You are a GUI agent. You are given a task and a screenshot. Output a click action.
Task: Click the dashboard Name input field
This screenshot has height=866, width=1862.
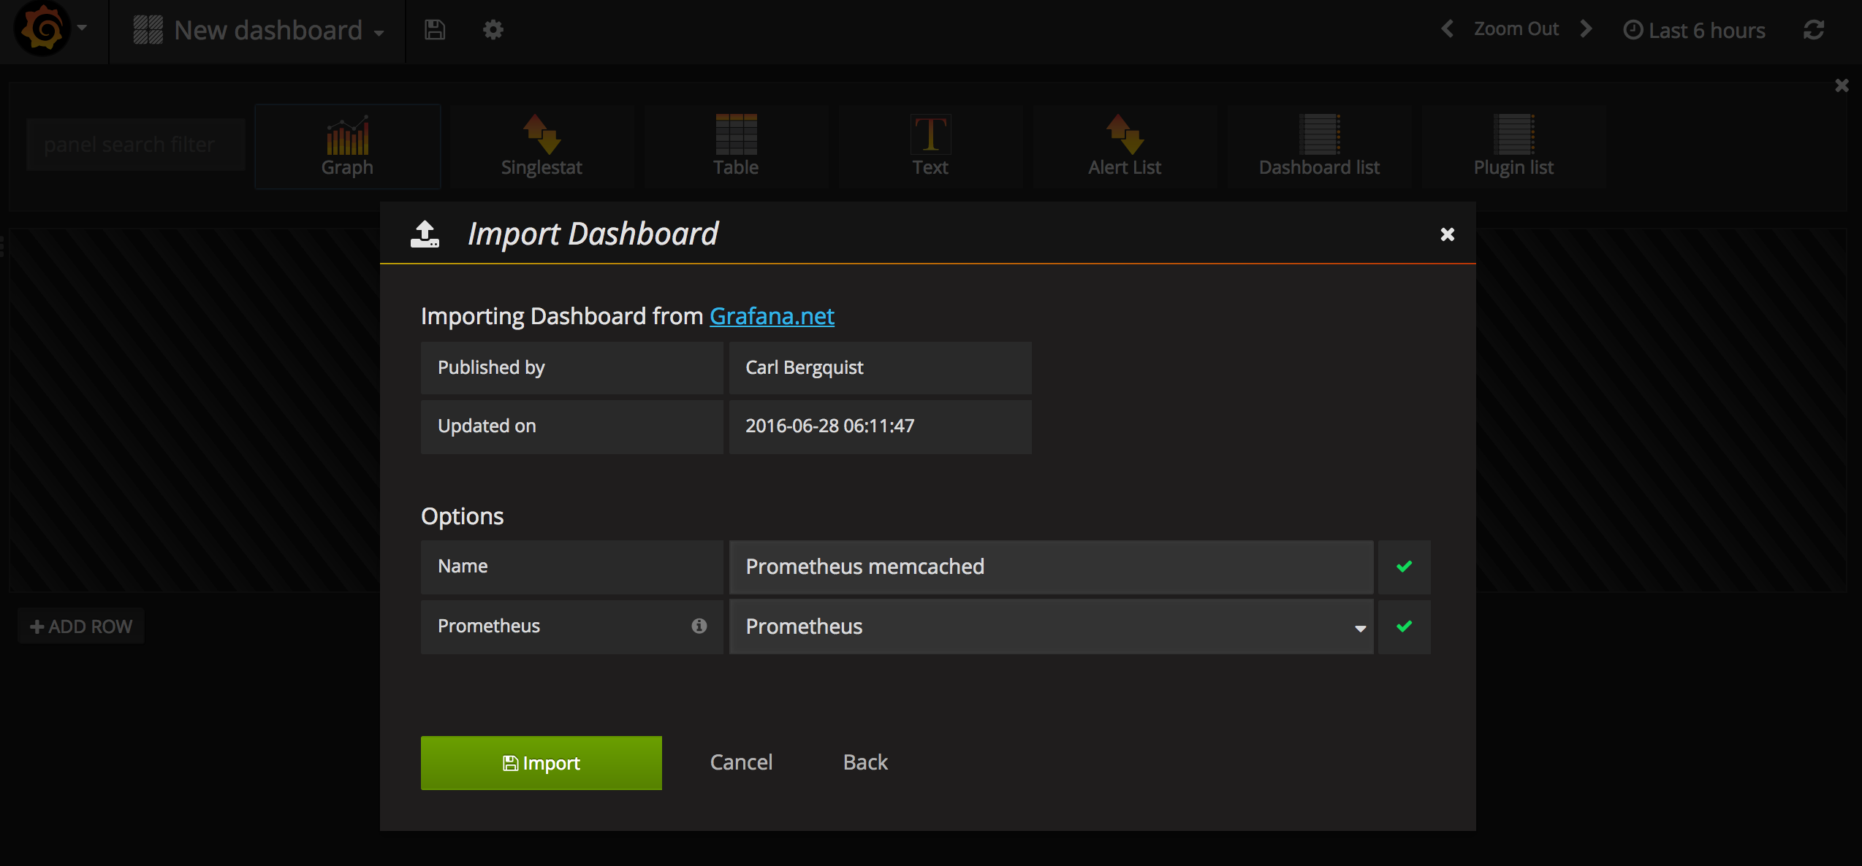[x=1051, y=567]
